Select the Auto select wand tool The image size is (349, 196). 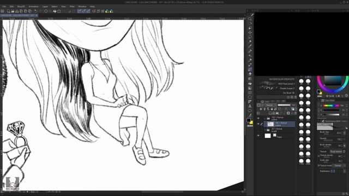(250, 42)
